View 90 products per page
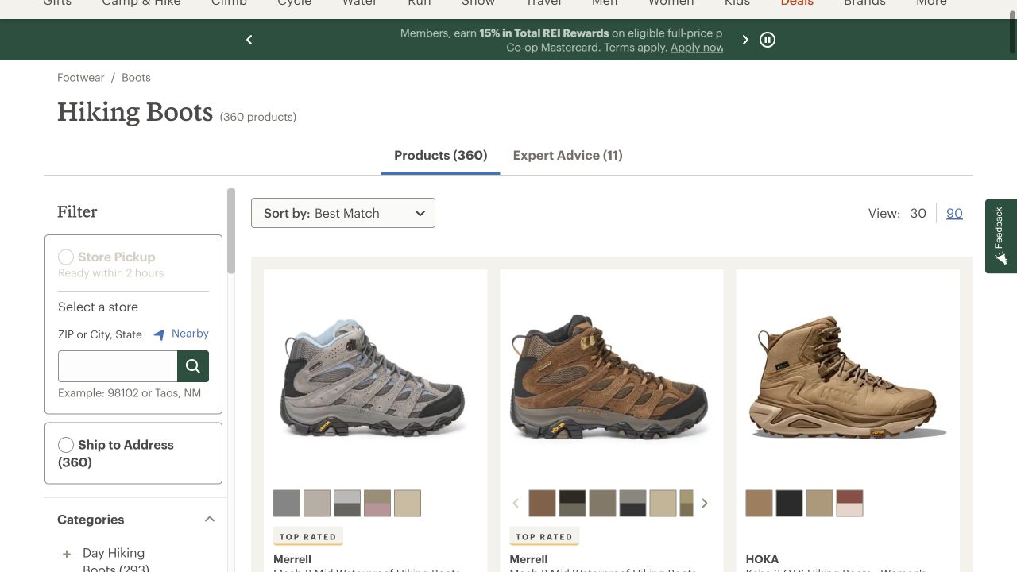Viewport: 1017px width, 572px height. [954, 213]
